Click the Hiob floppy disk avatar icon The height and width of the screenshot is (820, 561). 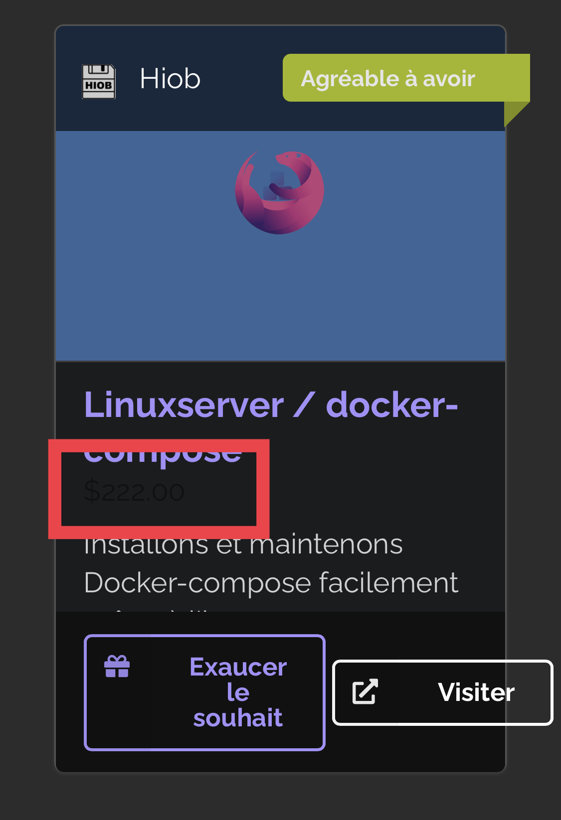[99, 81]
